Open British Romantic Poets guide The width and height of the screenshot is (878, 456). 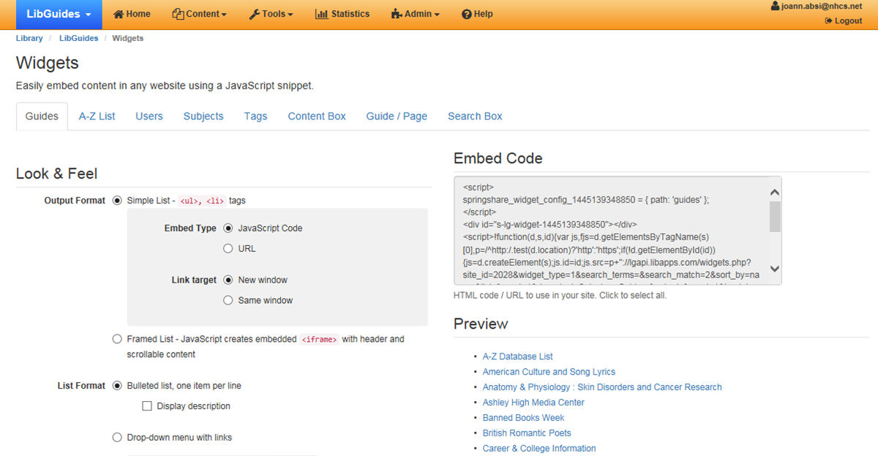[527, 433]
